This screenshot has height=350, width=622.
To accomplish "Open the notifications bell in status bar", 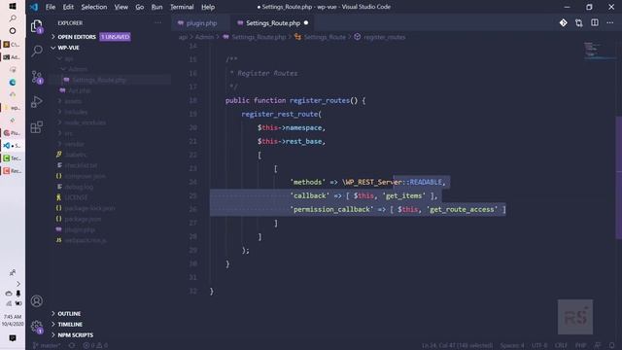I will coord(611,345).
